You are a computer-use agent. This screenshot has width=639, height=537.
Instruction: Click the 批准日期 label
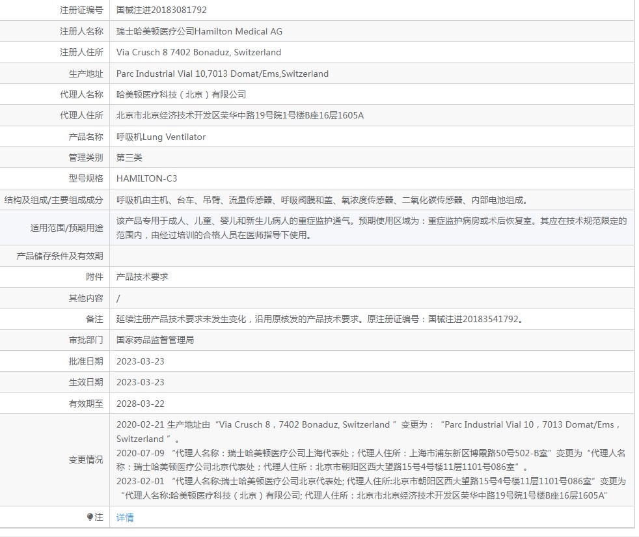click(86, 362)
